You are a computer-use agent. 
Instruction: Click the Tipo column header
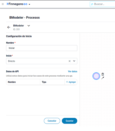(x=44, y=82)
